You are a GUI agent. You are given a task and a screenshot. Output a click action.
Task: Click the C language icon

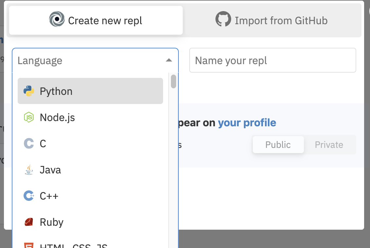point(29,143)
